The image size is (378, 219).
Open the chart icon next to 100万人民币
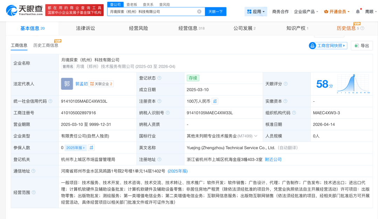(x=215, y=101)
